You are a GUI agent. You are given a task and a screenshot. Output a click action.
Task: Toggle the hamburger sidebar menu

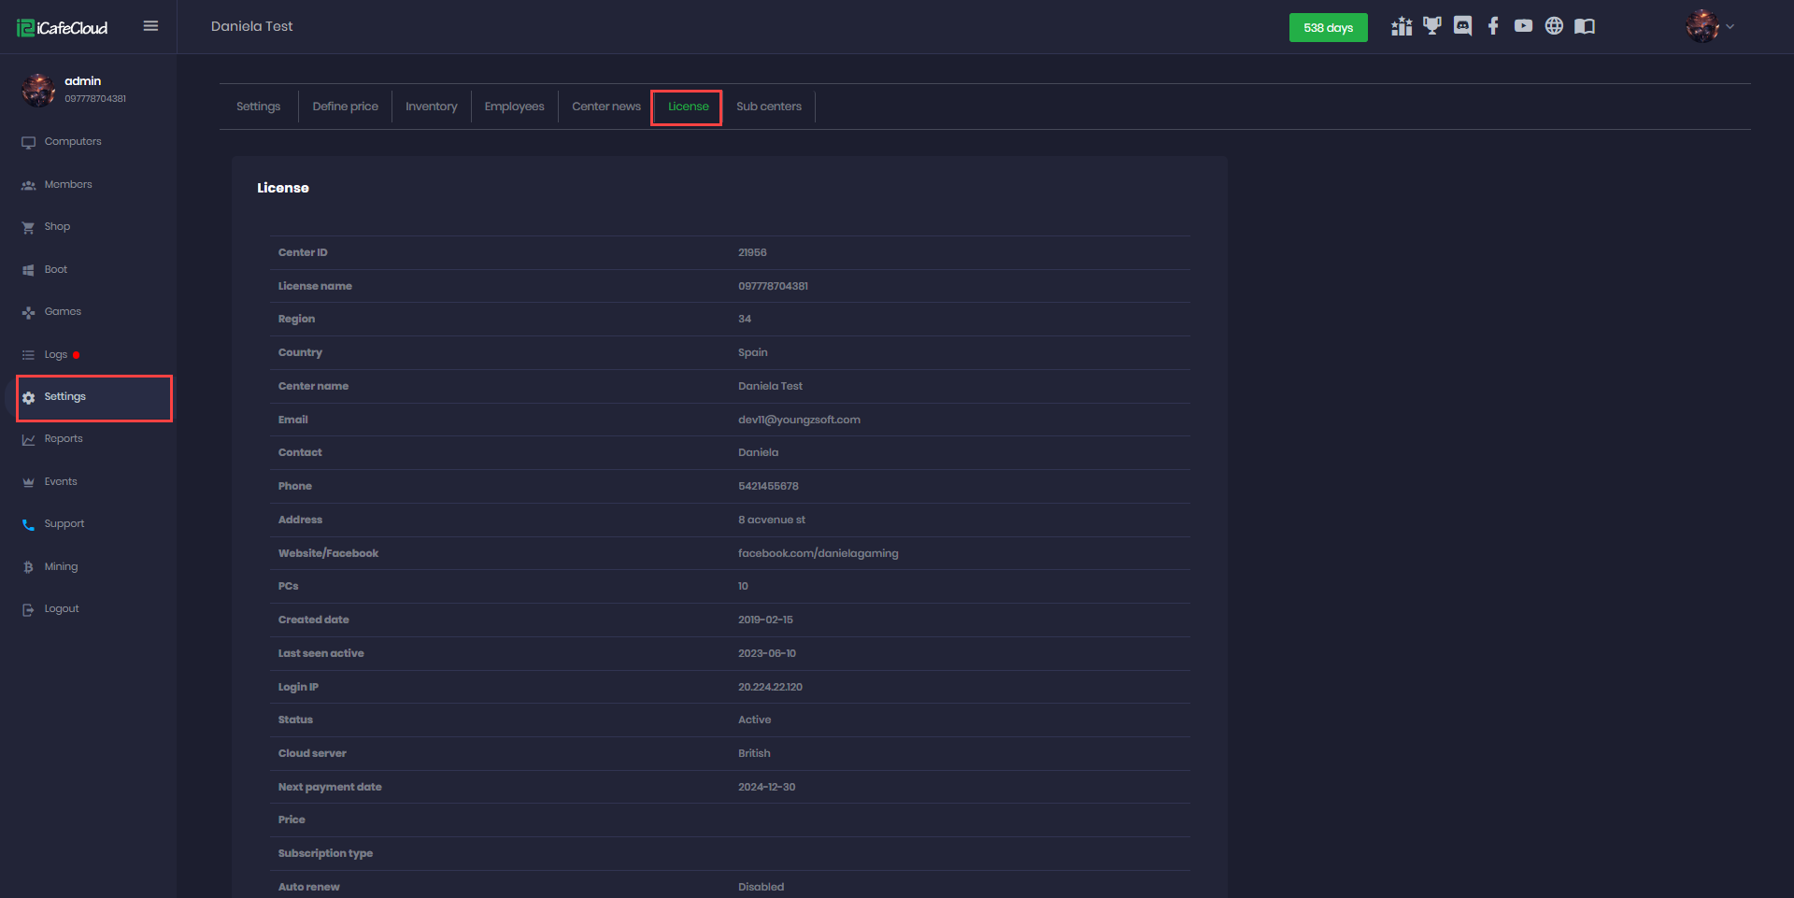tap(150, 26)
